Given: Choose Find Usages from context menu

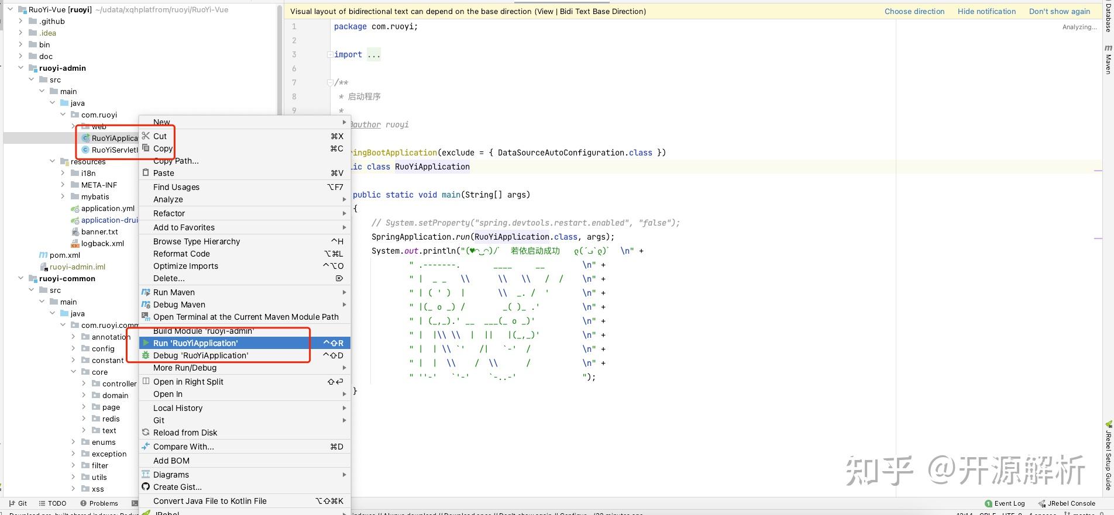Looking at the screenshot, I should click(245, 187).
